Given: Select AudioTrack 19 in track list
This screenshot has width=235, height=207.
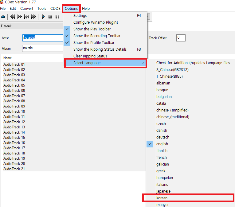Looking at the screenshot, I should (x=14, y=158).
